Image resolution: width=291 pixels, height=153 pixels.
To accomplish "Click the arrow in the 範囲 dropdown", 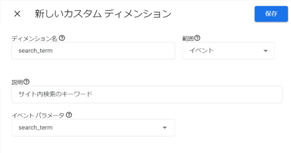I will click(265, 51).
